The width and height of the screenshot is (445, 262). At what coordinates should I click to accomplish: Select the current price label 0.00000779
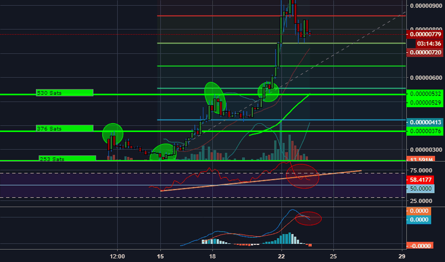click(x=424, y=34)
